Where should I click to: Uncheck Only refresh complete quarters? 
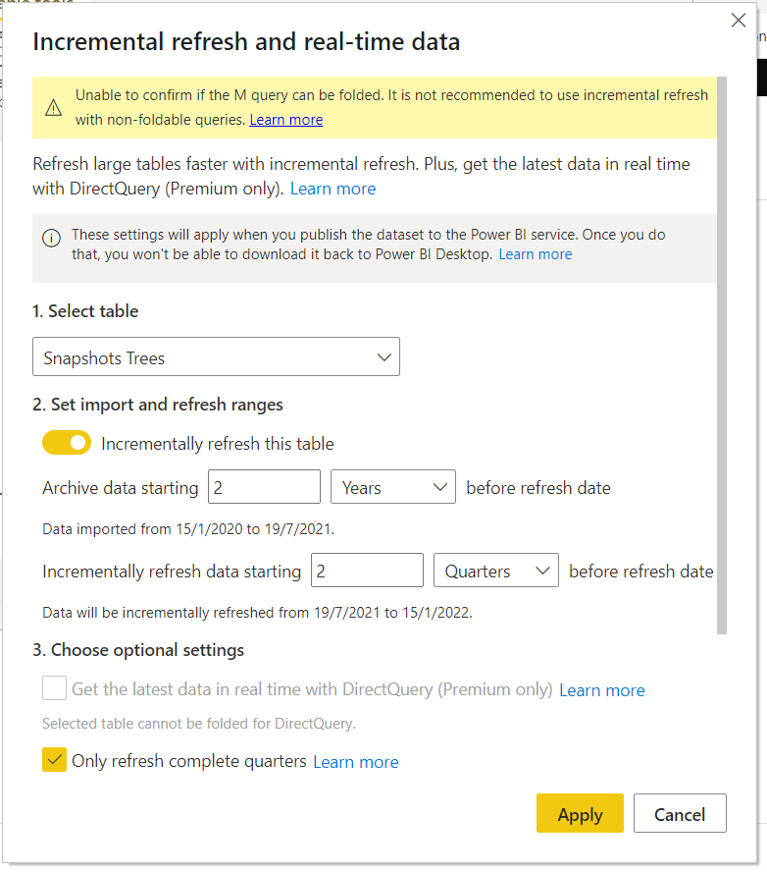coord(55,761)
